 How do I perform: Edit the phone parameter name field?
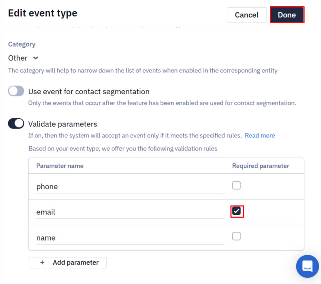coord(130,187)
